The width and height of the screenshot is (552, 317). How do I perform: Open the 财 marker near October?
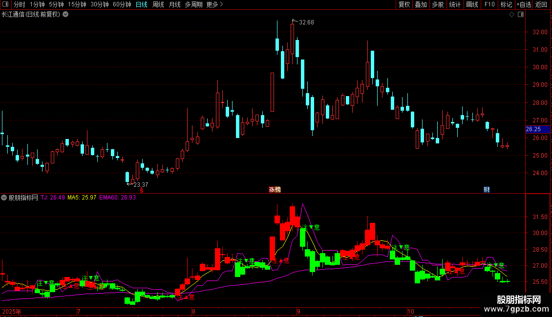click(x=487, y=190)
